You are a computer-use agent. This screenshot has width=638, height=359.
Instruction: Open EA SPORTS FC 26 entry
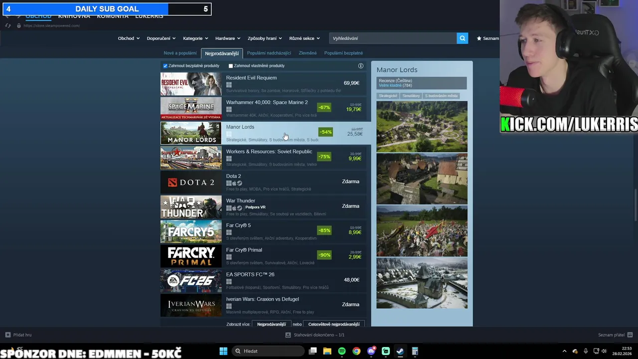point(263,280)
